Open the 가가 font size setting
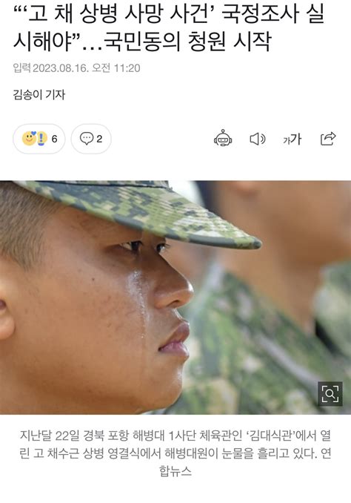This screenshot has width=351, height=503. click(x=292, y=139)
